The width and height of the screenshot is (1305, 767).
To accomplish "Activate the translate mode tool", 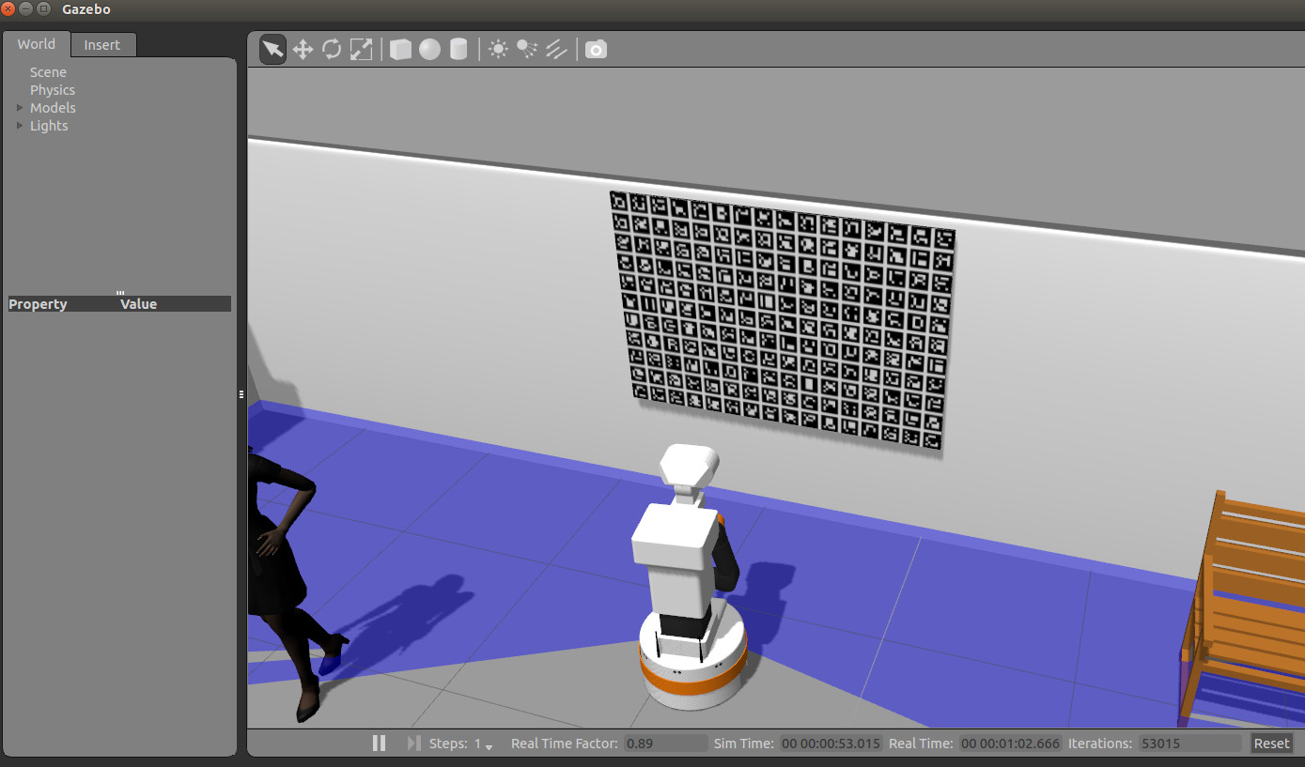I will [303, 50].
